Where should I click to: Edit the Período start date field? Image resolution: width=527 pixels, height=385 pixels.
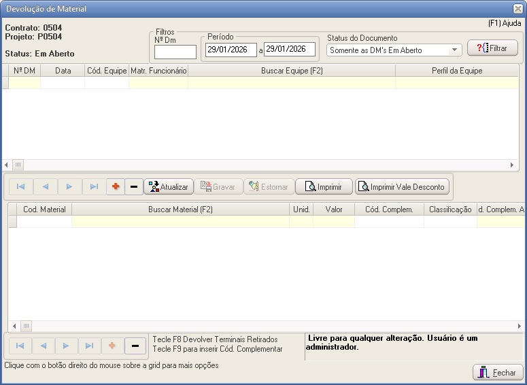pyautogui.click(x=231, y=50)
